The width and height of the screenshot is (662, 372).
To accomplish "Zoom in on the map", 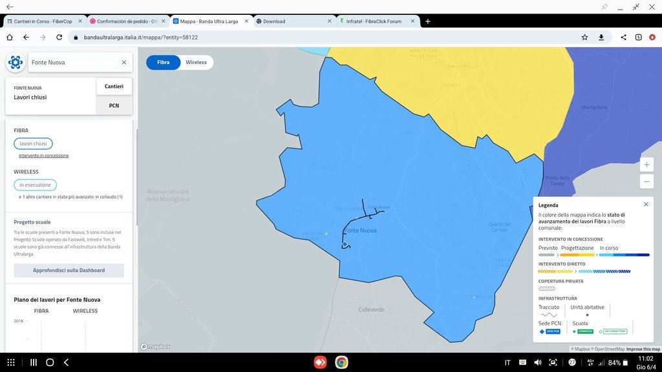I will pos(646,165).
